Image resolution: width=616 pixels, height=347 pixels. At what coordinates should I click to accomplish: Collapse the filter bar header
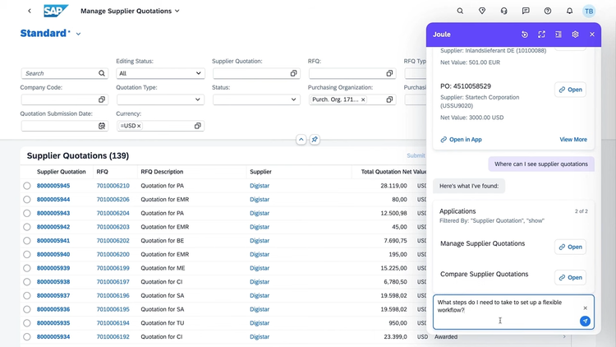click(301, 140)
